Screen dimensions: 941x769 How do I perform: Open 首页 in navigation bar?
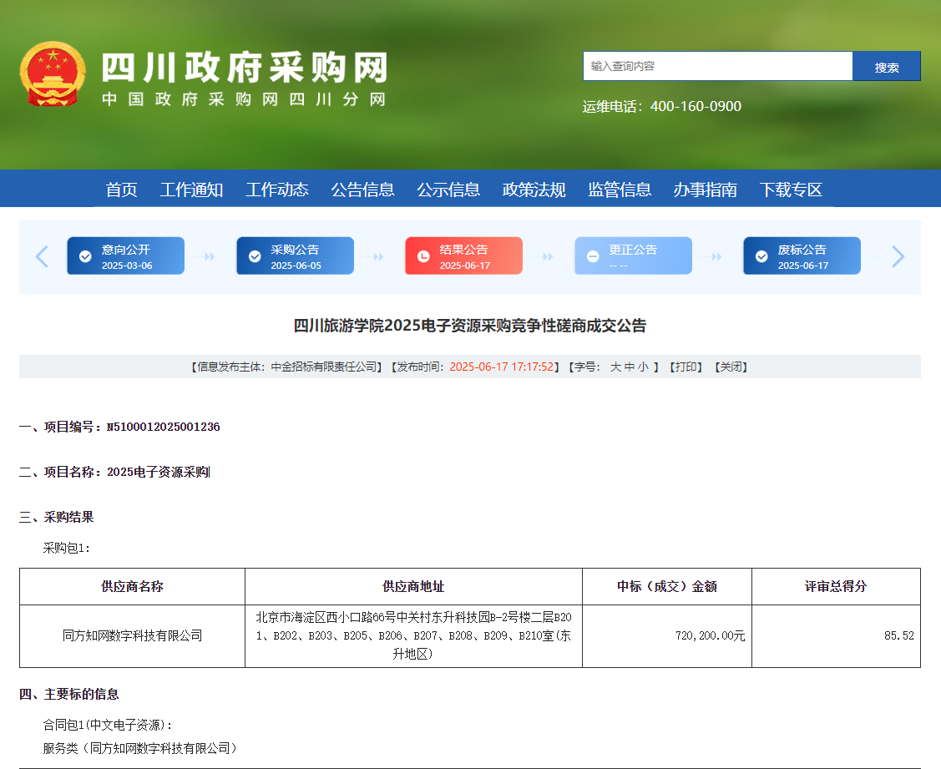pos(122,190)
